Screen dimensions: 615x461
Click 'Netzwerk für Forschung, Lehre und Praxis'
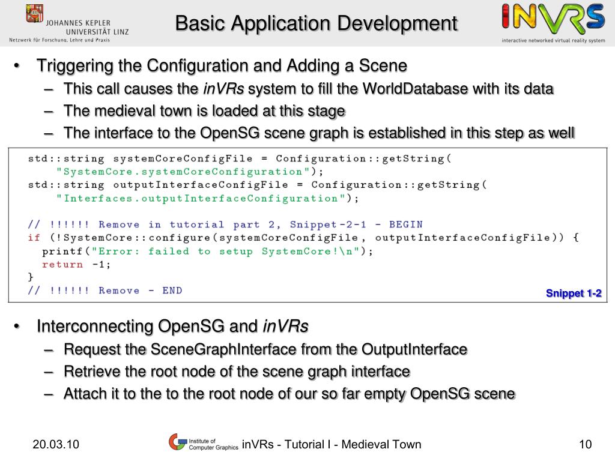59,40
